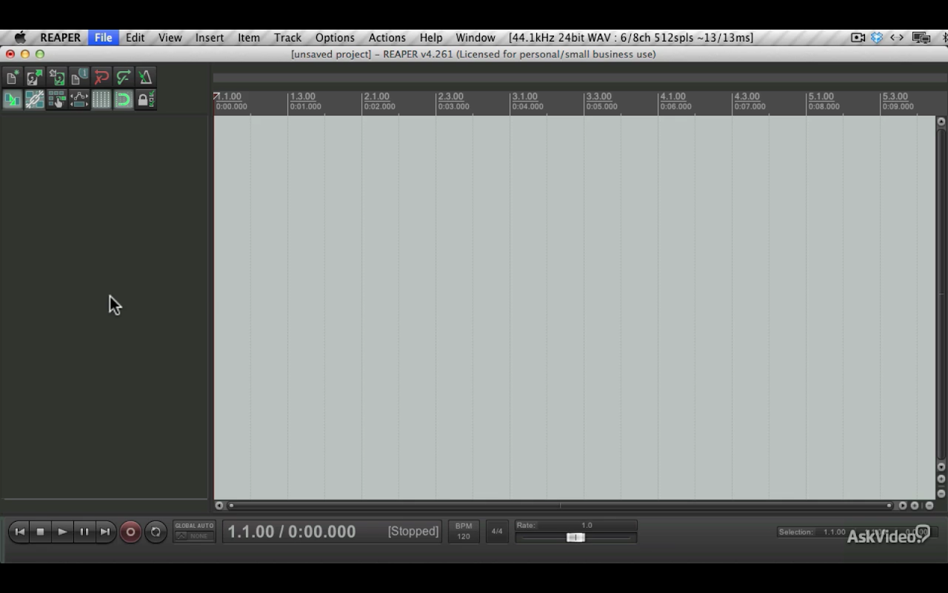Open the Track menu
This screenshot has width=948, height=593.
287,38
